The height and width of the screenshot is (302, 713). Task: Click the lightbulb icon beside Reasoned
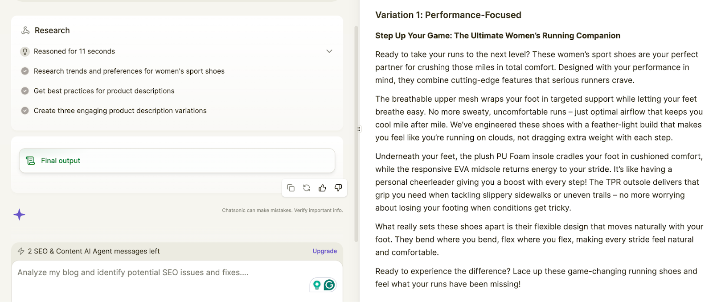[x=25, y=51]
